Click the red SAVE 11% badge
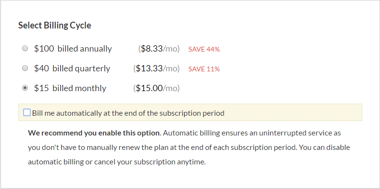Viewport: 380px width, 189px height. coord(204,69)
